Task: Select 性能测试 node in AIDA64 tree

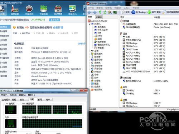Action: [x=98, y=89]
